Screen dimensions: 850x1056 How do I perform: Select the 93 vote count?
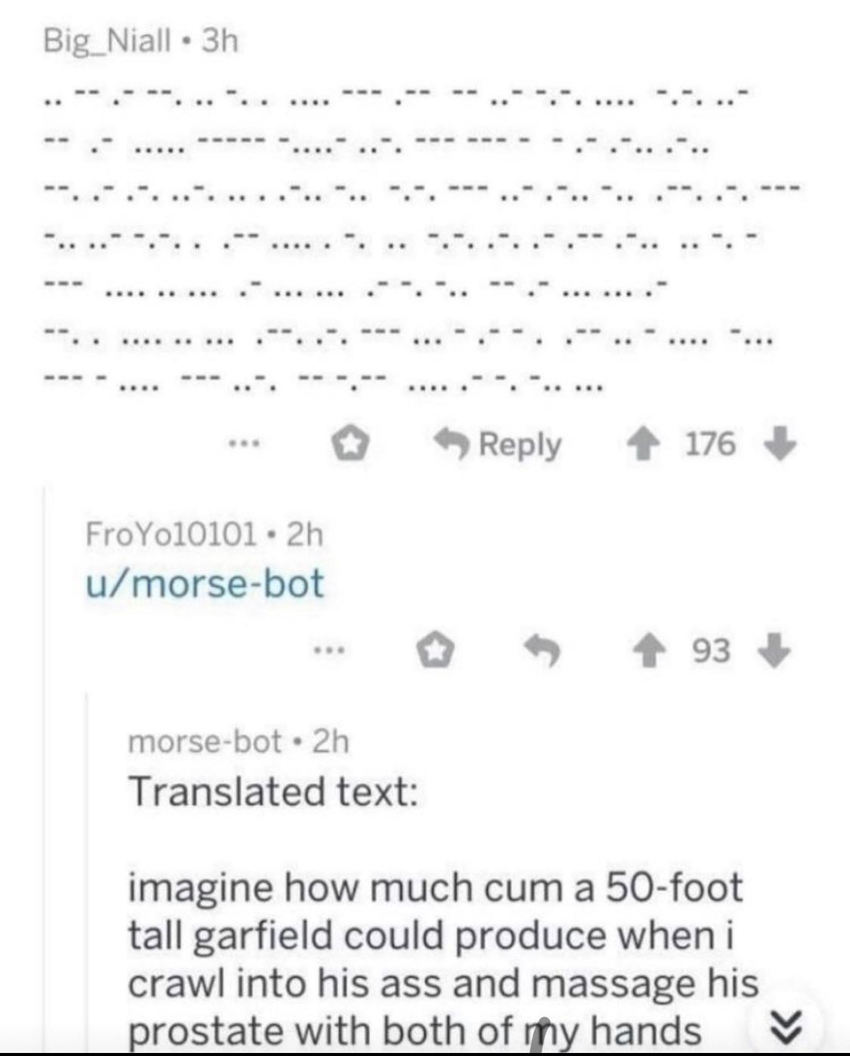(x=710, y=651)
